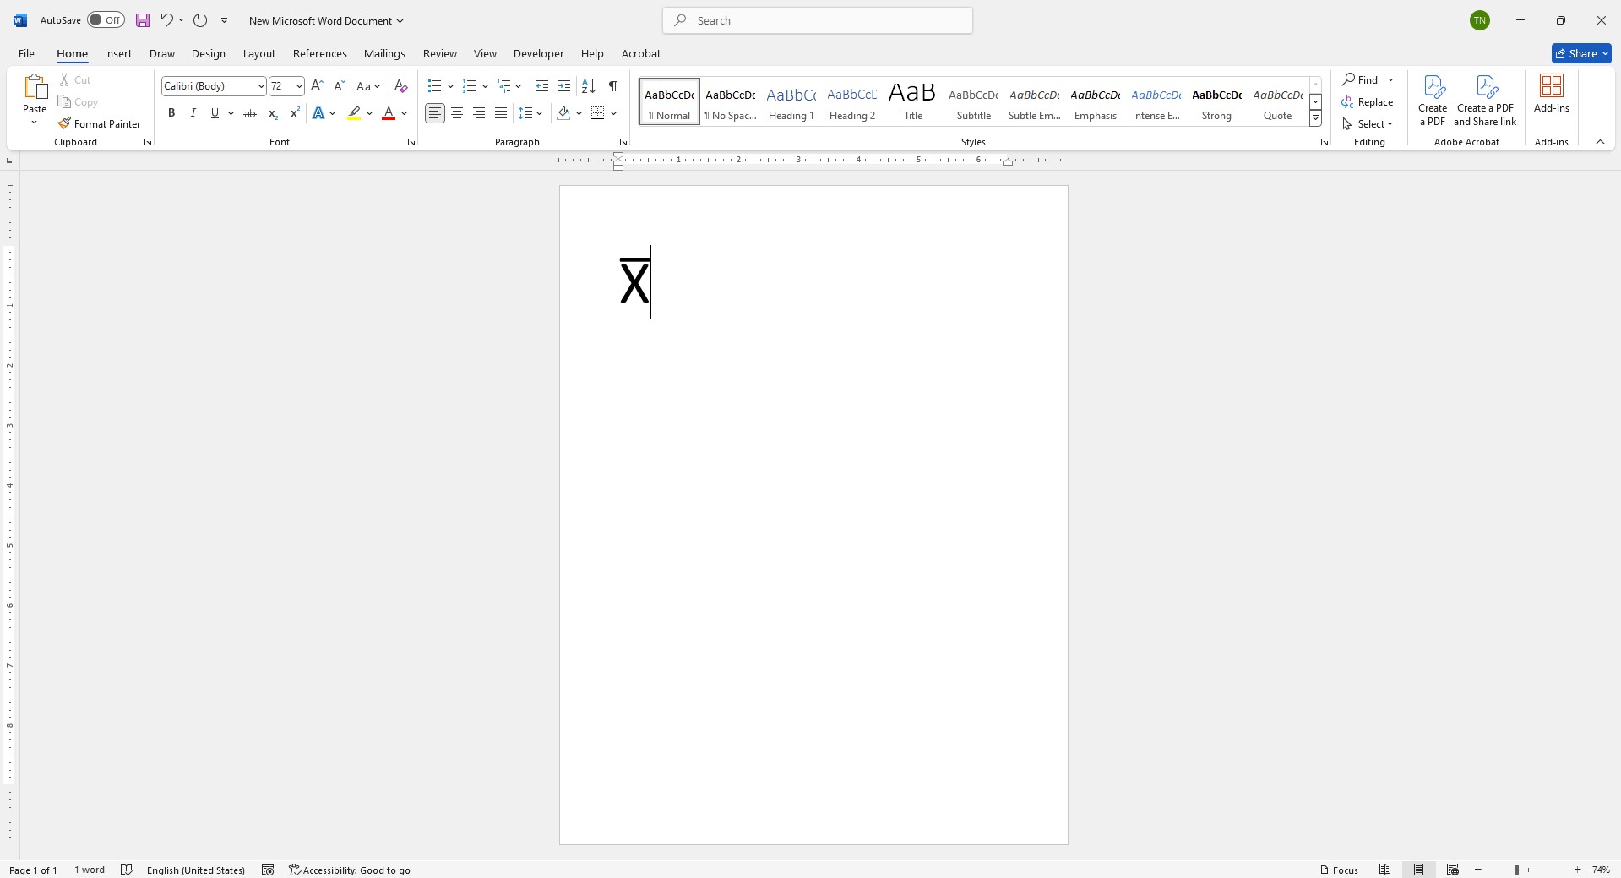The width and height of the screenshot is (1621, 878).
Task: Click the Undo icon
Action: coord(167,19)
